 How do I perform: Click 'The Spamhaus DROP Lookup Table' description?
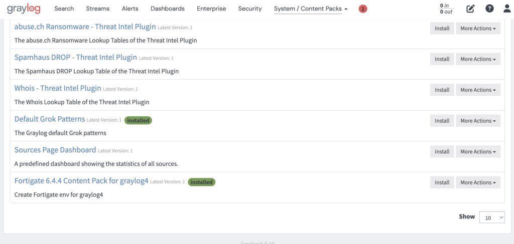(x=96, y=71)
